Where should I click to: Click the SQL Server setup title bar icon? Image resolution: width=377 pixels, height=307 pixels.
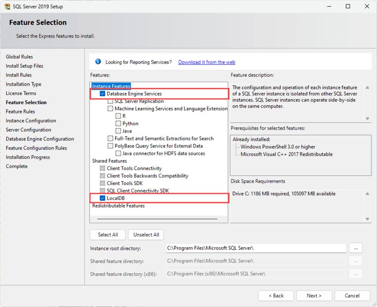pyautogui.click(x=8, y=6)
